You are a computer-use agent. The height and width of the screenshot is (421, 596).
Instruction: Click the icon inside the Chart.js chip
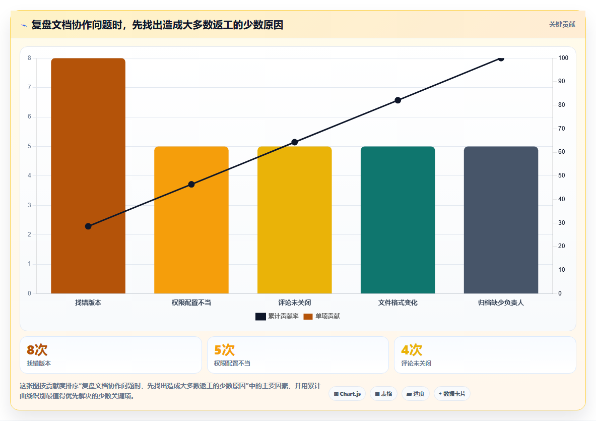tap(336, 394)
